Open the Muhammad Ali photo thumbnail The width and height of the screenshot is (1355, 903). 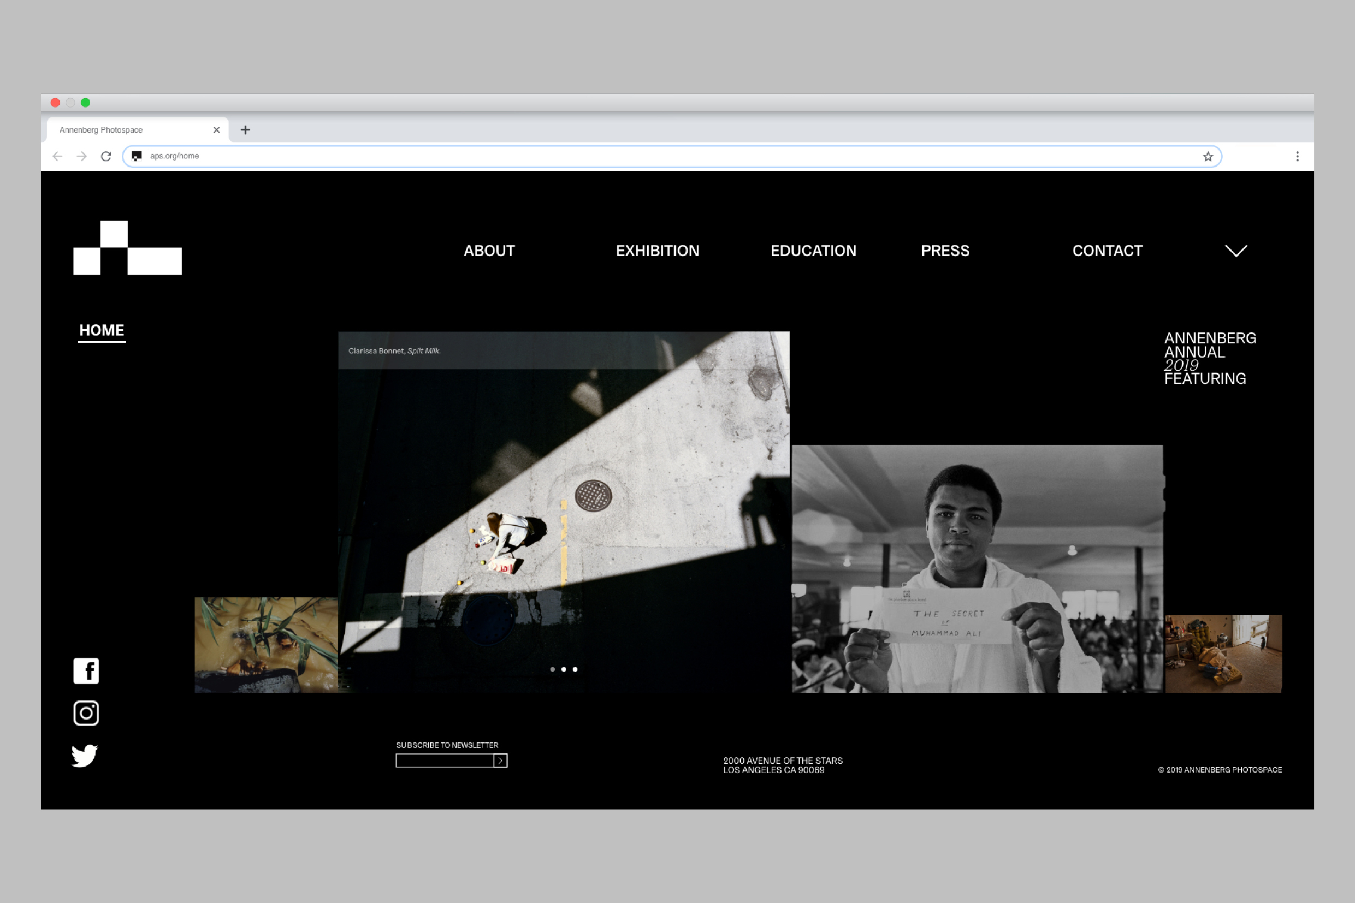977,568
